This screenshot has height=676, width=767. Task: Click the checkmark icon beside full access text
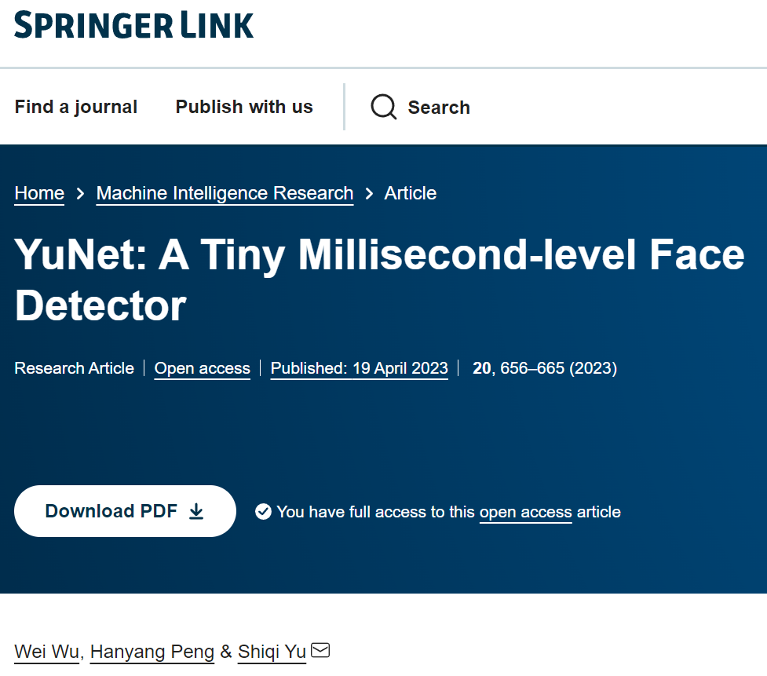coord(263,512)
